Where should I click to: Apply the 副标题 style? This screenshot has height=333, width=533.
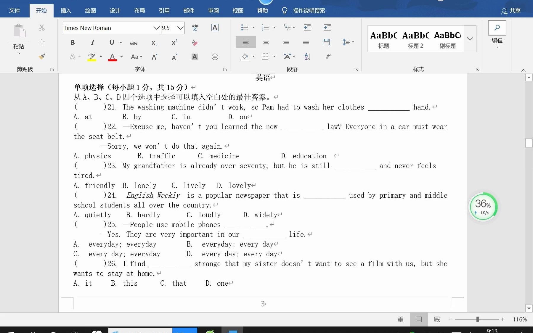point(448,39)
